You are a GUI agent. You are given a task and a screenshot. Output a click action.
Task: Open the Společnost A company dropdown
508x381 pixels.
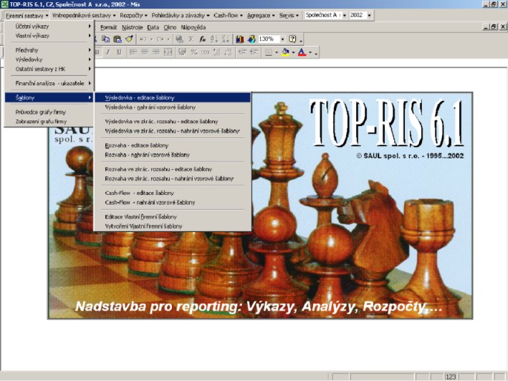point(345,15)
